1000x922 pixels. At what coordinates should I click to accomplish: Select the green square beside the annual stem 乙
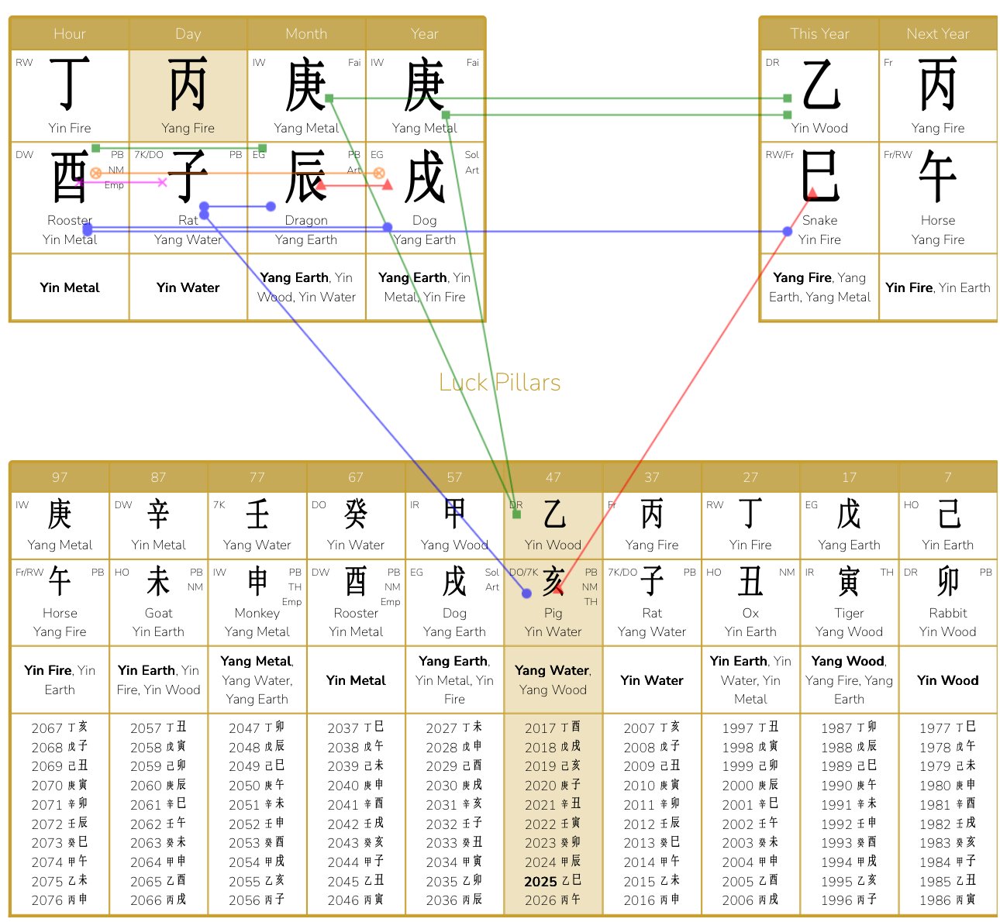click(x=788, y=99)
